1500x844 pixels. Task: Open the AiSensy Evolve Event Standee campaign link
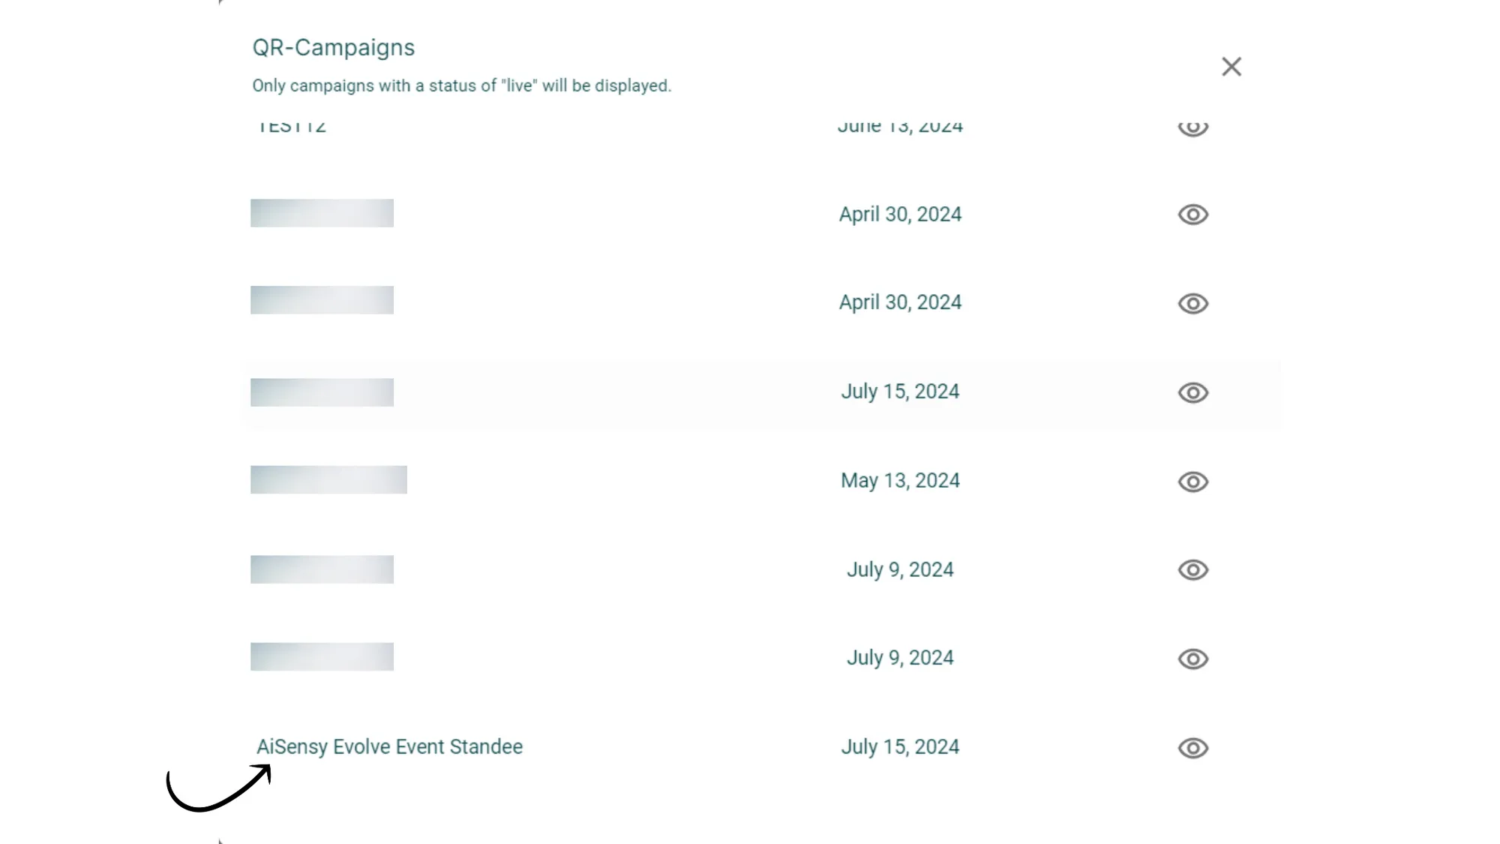point(391,746)
